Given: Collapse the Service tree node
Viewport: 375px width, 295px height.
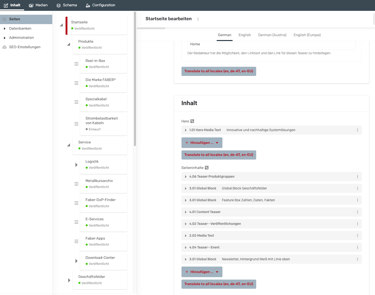Looking at the screenshot, I should [x=68, y=145].
